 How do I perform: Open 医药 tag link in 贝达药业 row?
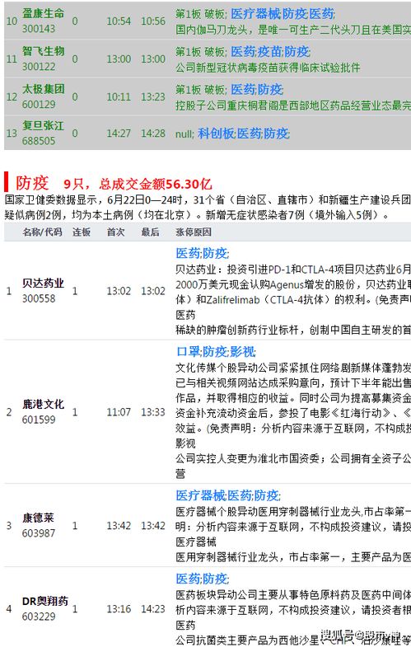[x=188, y=253]
